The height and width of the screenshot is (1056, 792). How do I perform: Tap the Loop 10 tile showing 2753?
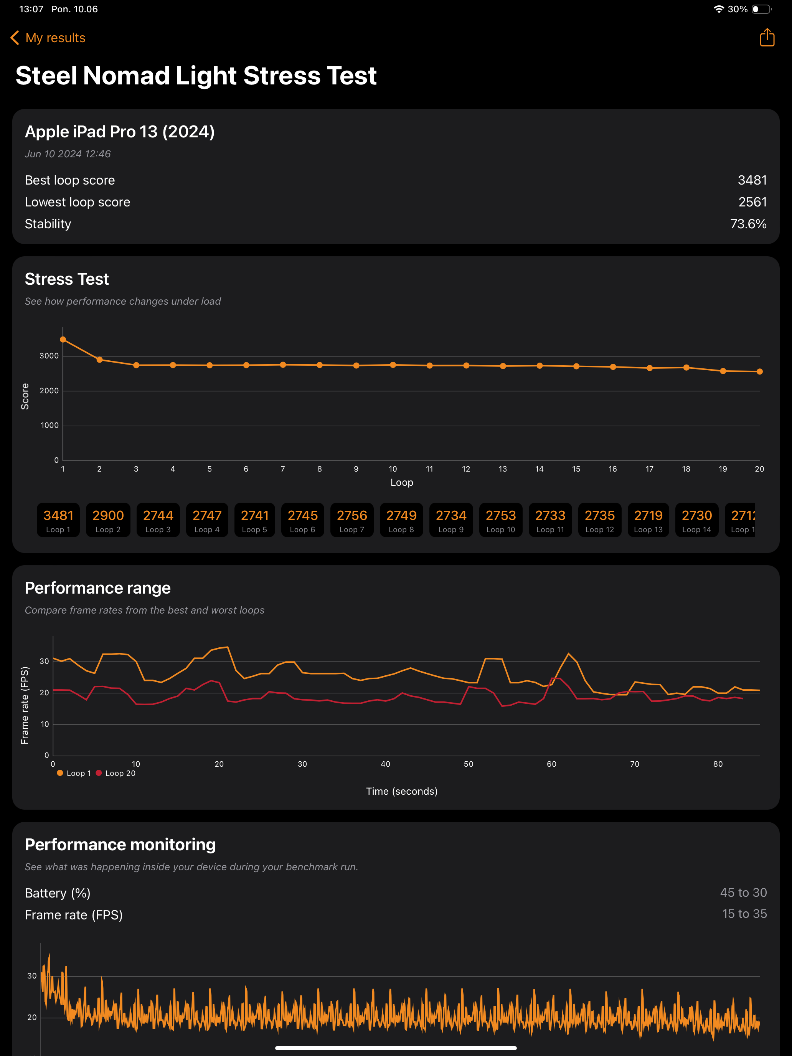(x=500, y=520)
